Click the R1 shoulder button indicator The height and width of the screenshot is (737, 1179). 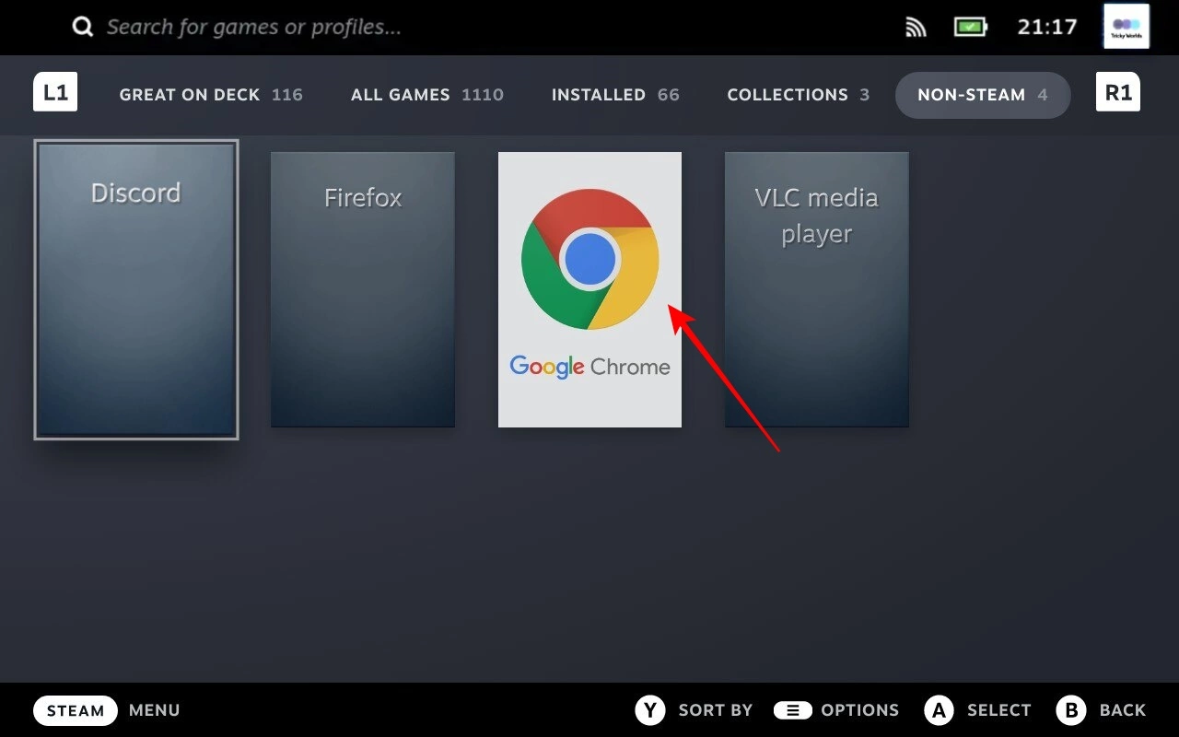pyautogui.click(x=1117, y=92)
